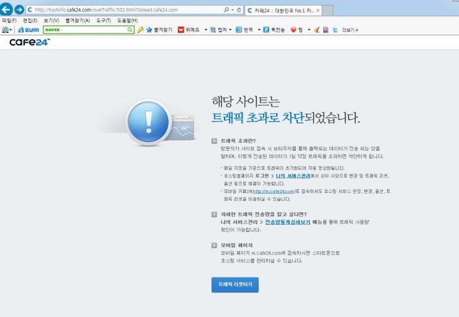Click the 트래픽 초과란? heading
This screenshot has width=459, height=317.
(238, 141)
